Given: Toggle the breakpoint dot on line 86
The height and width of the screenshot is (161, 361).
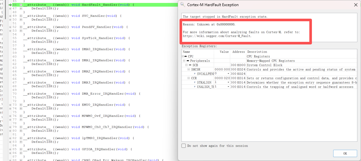Looking at the screenshot, I should pos(10,153).
